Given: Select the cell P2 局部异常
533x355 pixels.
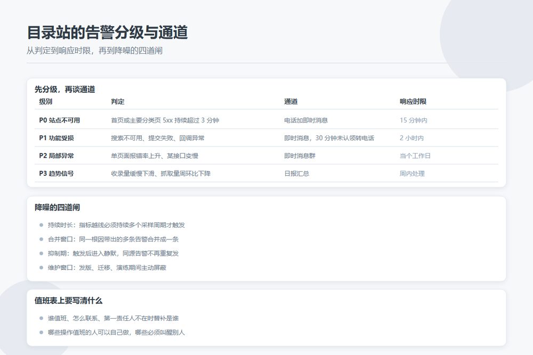Looking at the screenshot, I should [56, 156].
